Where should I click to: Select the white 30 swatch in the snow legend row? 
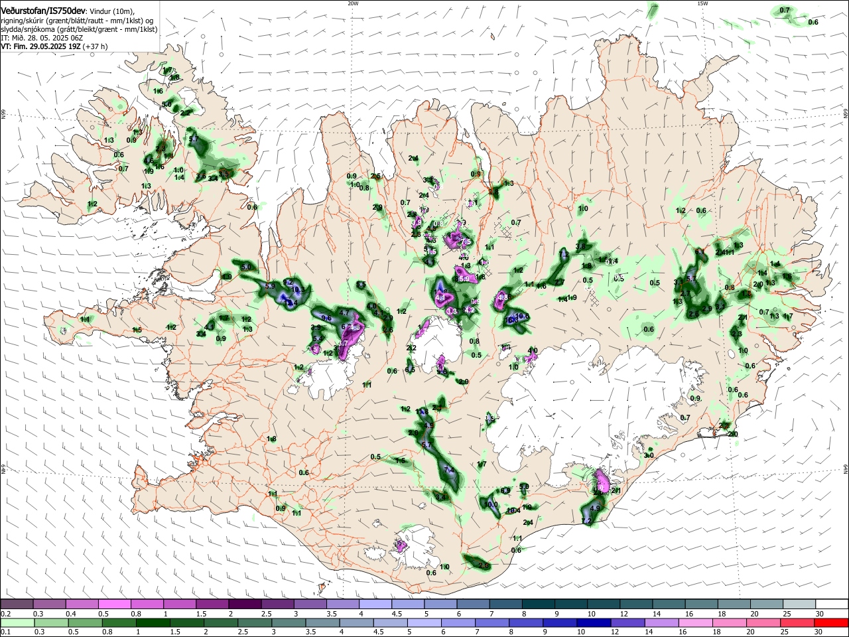(831, 604)
